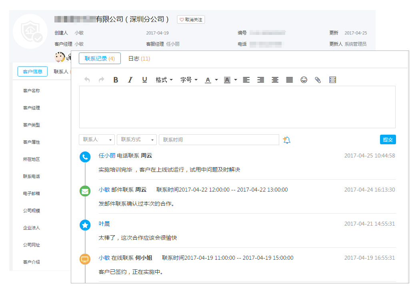Select the 联系人 tab behind the panel
The height and width of the screenshot is (299, 420).
(61, 71)
